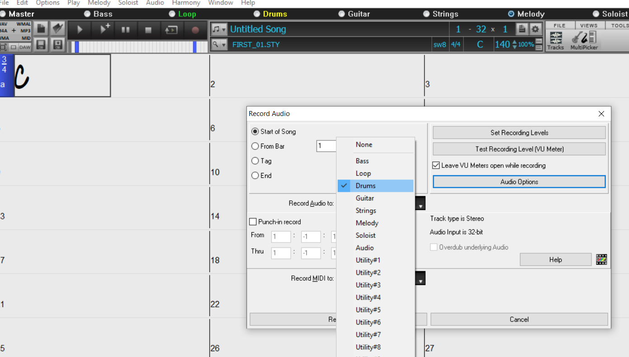
Task: Cancel the Record Audio dialog
Action: [x=519, y=320]
